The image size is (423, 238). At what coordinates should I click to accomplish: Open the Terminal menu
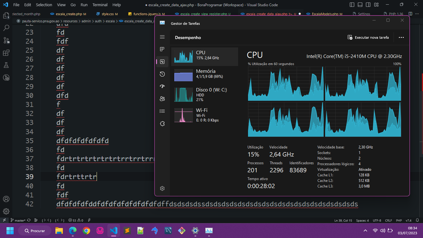click(100, 5)
